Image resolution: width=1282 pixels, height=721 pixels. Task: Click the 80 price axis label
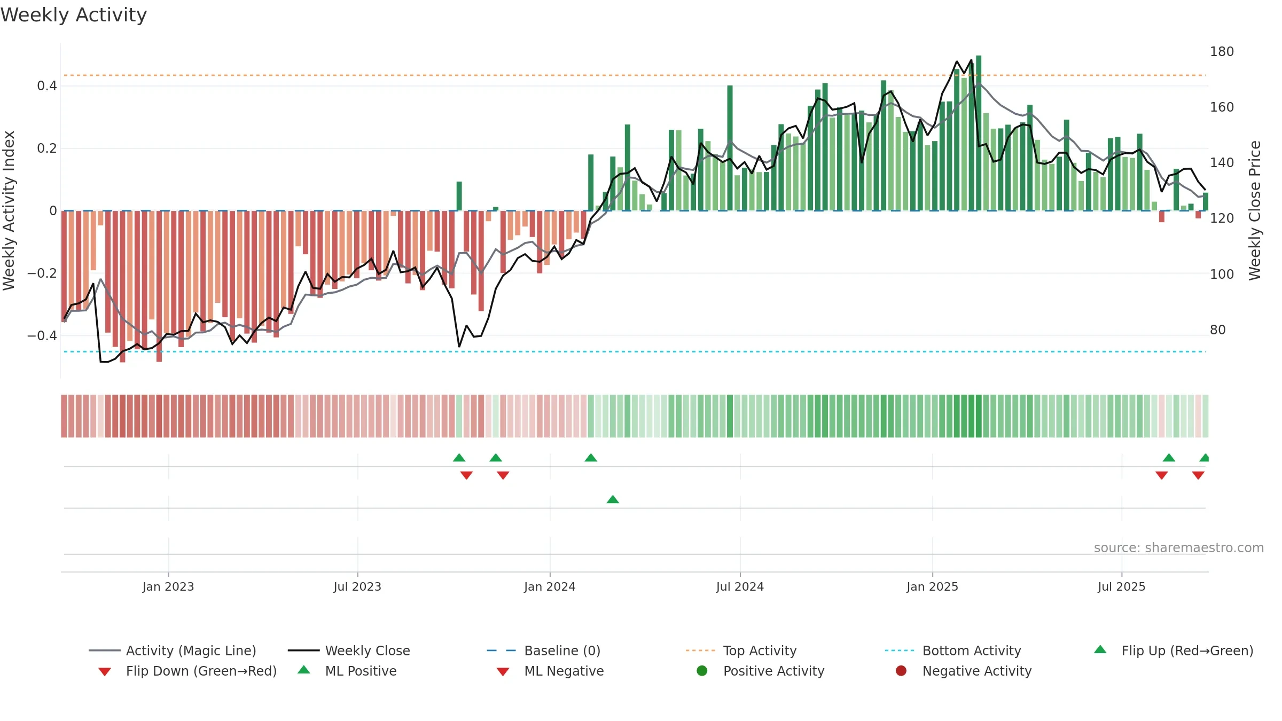coord(1217,330)
